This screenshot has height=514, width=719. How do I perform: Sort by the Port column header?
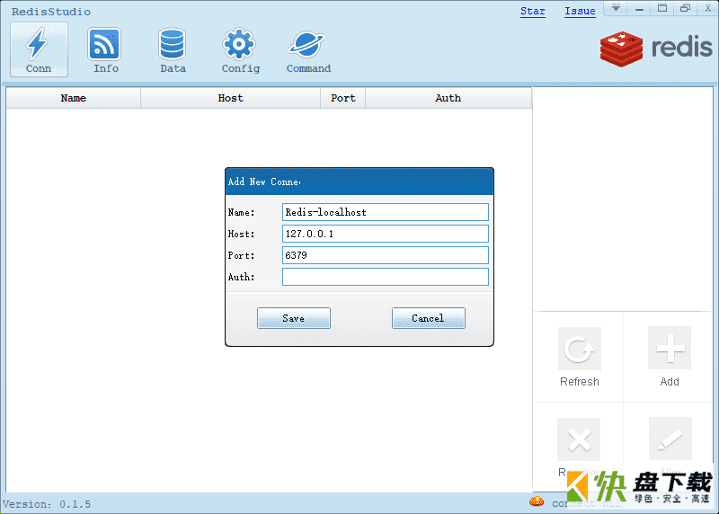(343, 98)
